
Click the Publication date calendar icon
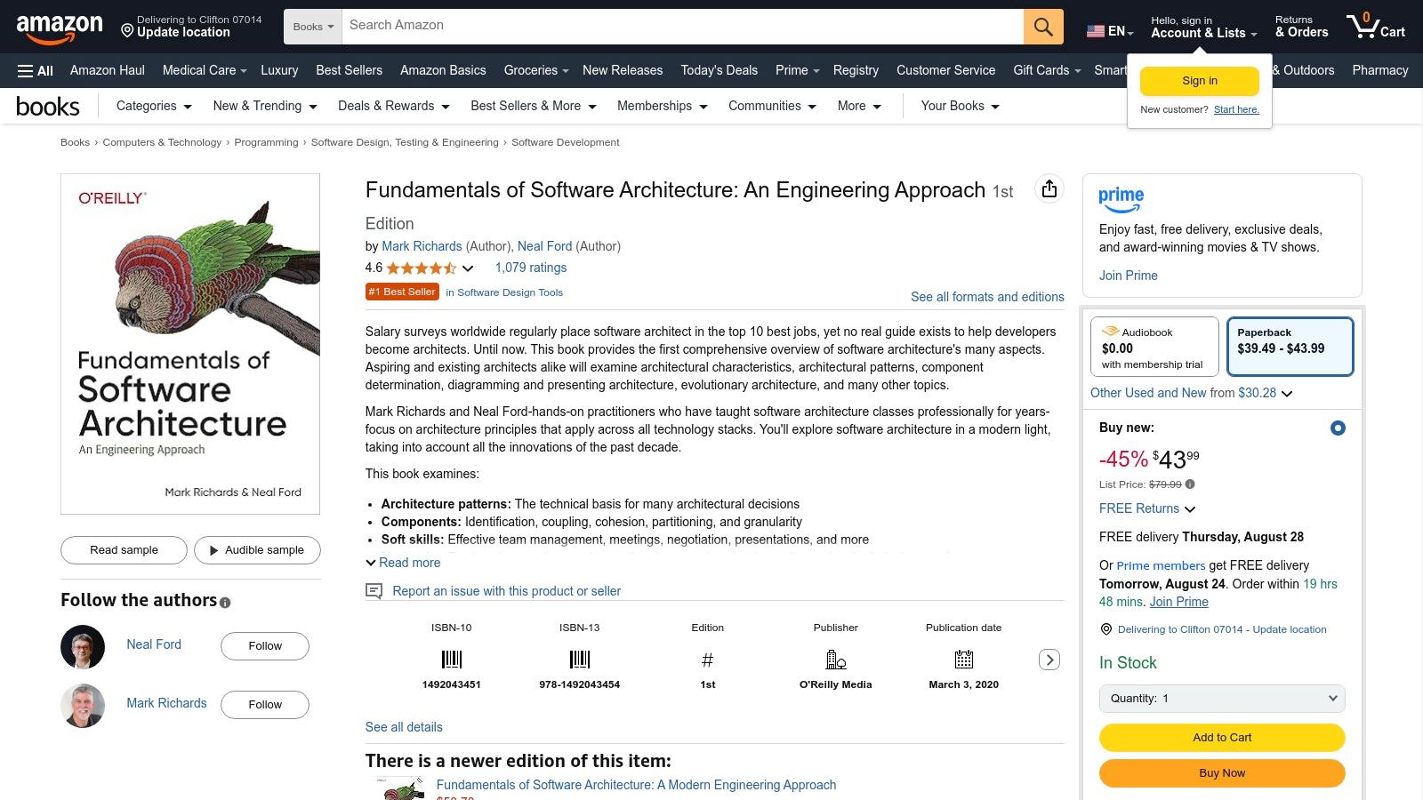(964, 660)
